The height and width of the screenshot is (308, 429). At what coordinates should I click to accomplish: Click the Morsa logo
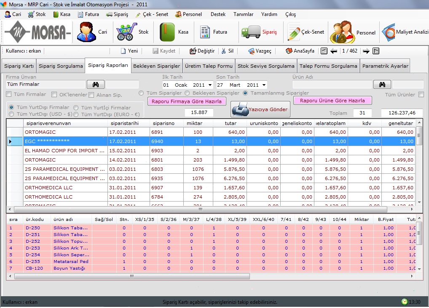[38, 32]
